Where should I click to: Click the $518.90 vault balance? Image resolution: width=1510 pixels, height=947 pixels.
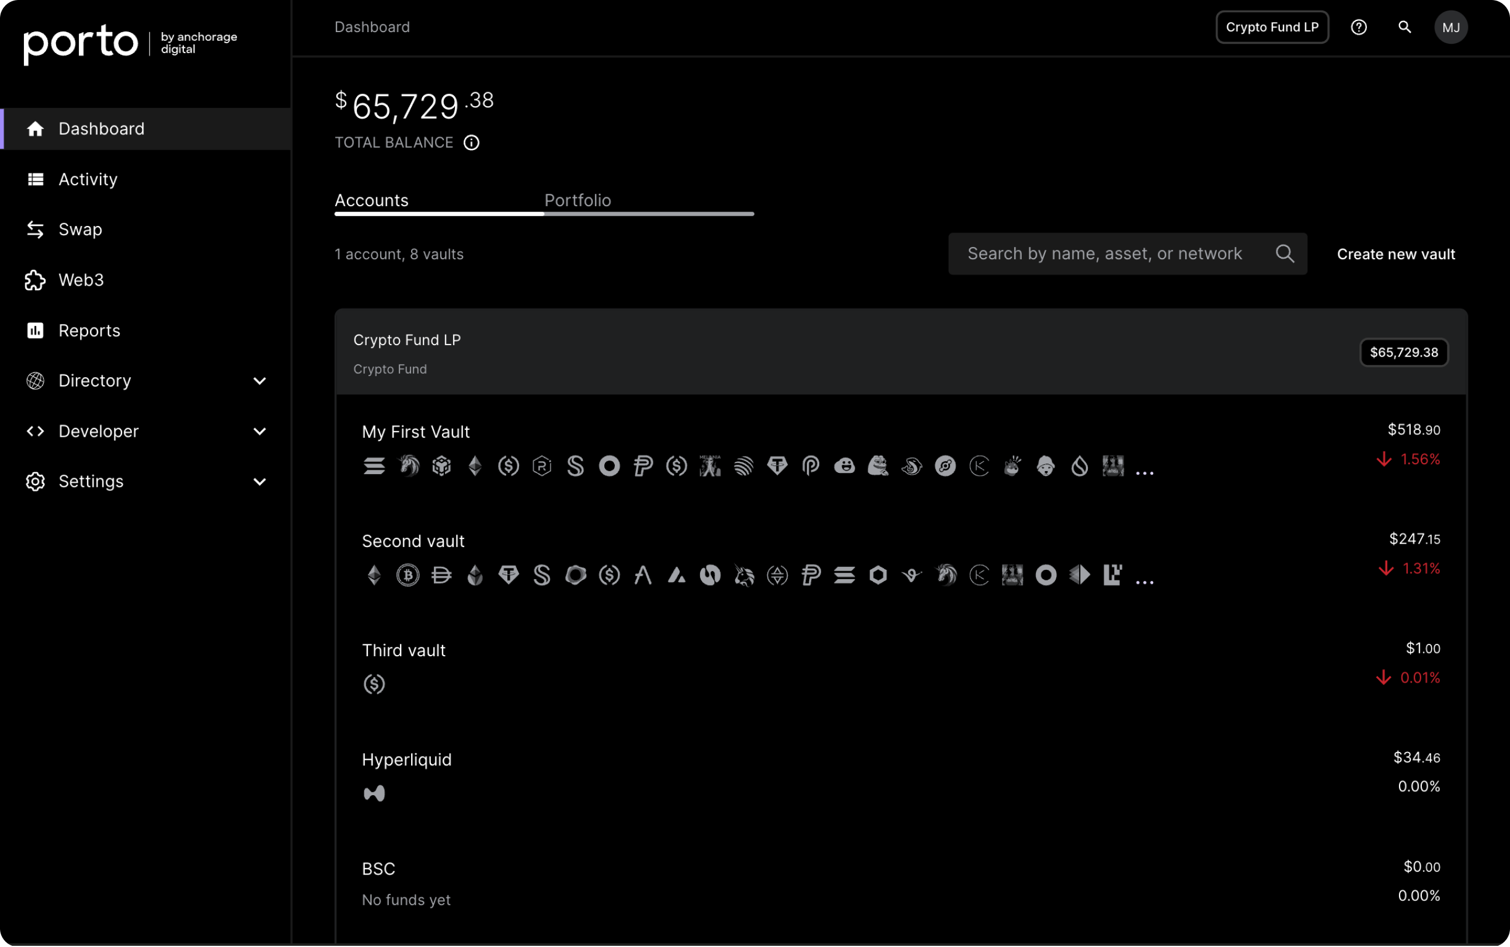1414,430
